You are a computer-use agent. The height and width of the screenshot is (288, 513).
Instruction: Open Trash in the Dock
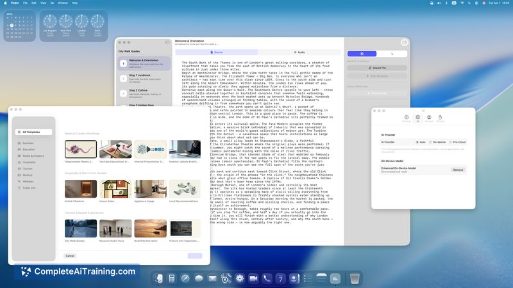(x=355, y=278)
